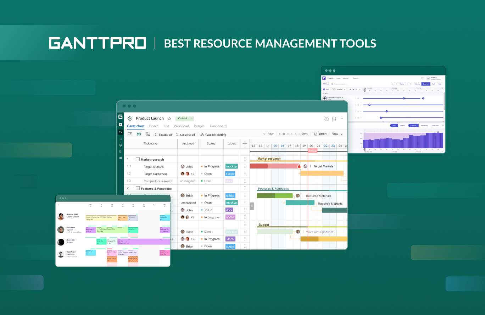Switch to the Workload tab

(181, 126)
